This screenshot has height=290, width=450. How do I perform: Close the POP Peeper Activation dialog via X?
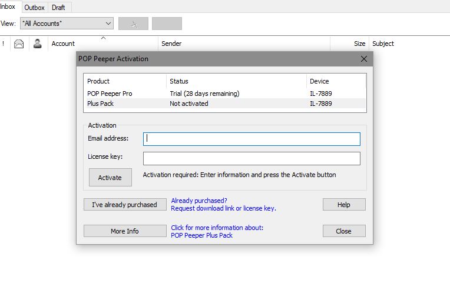click(363, 59)
